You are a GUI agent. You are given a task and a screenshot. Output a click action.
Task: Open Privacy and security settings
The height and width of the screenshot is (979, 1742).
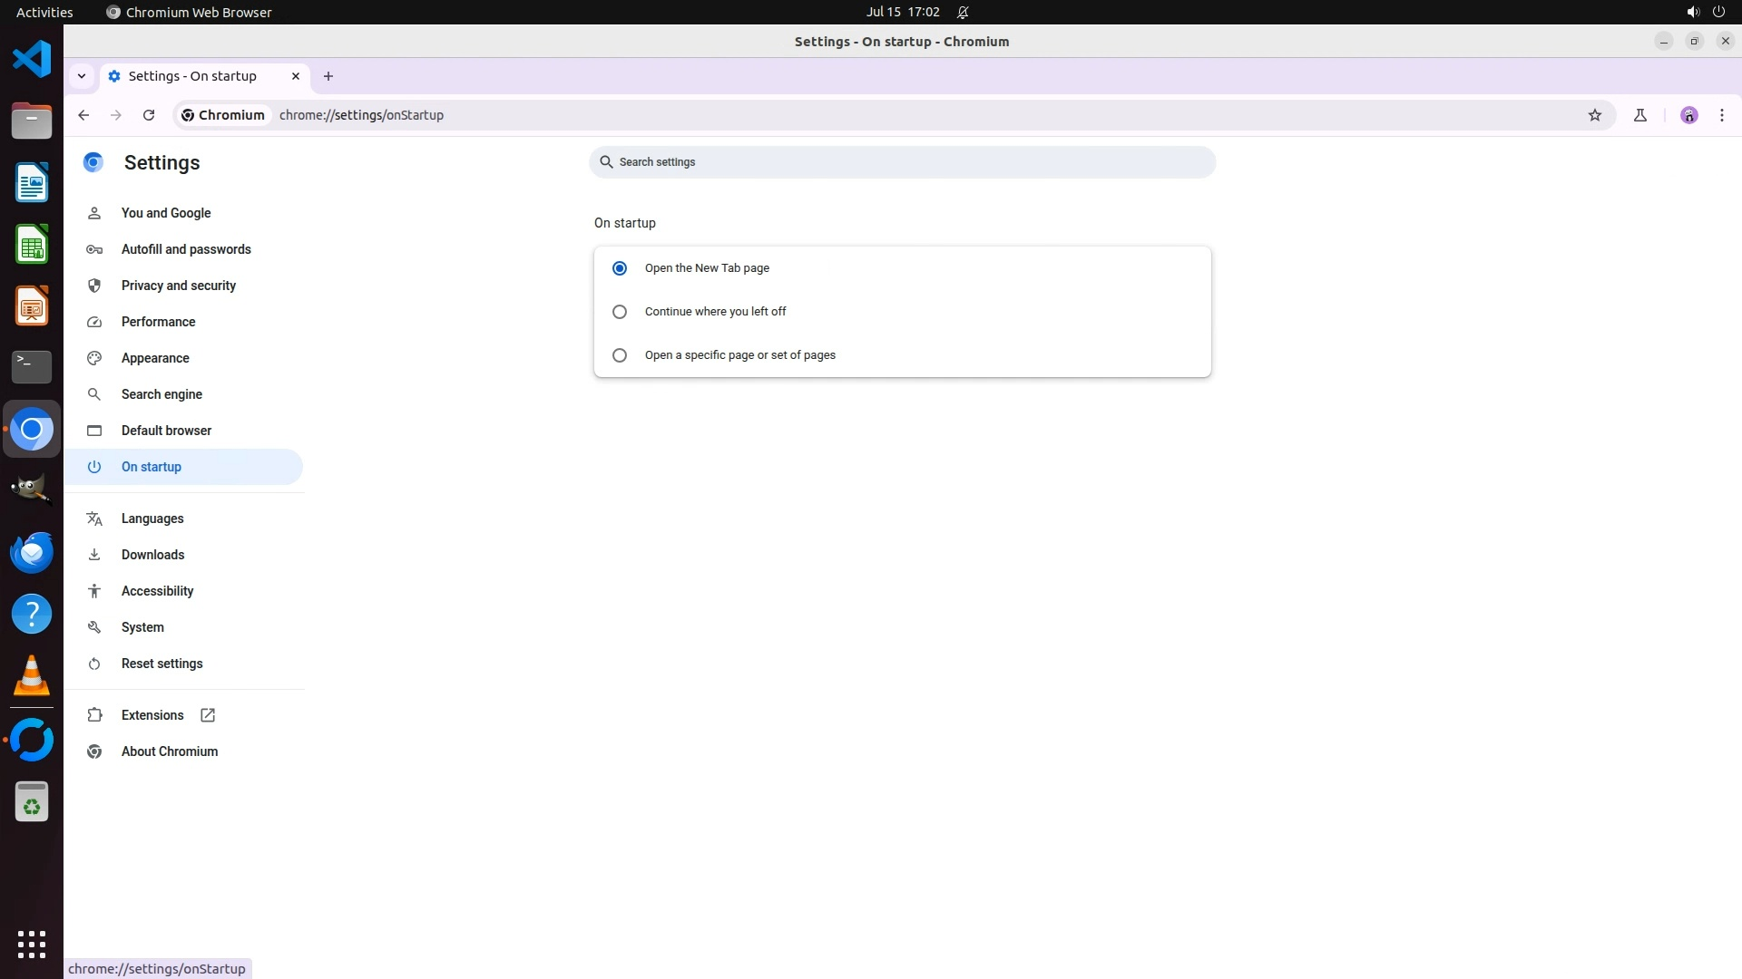point(178,286)
